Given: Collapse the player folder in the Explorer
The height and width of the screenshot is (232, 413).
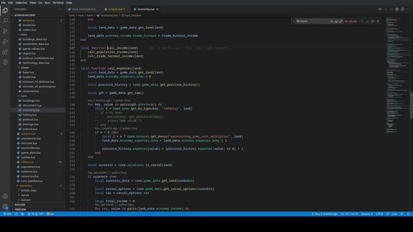Looking at the screenshot, I should click(x=25, y=68).
